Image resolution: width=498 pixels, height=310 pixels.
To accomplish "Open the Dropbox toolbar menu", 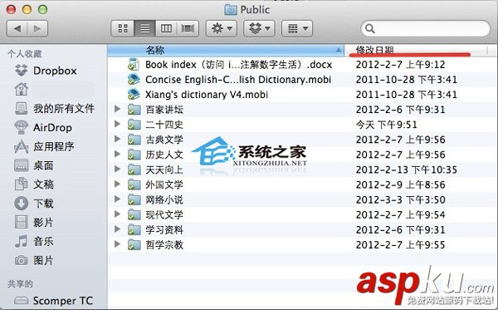I will point(259,28).
